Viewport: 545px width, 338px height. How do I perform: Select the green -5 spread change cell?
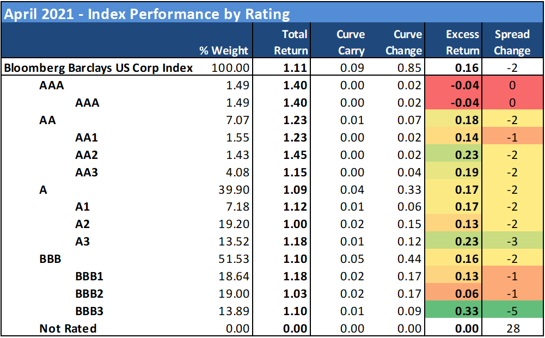pyautogui.click(x=512, y=311)
